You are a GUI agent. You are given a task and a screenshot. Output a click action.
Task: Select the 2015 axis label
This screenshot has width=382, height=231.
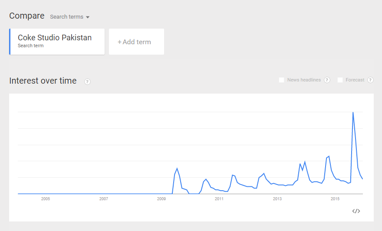click(335, 199)
